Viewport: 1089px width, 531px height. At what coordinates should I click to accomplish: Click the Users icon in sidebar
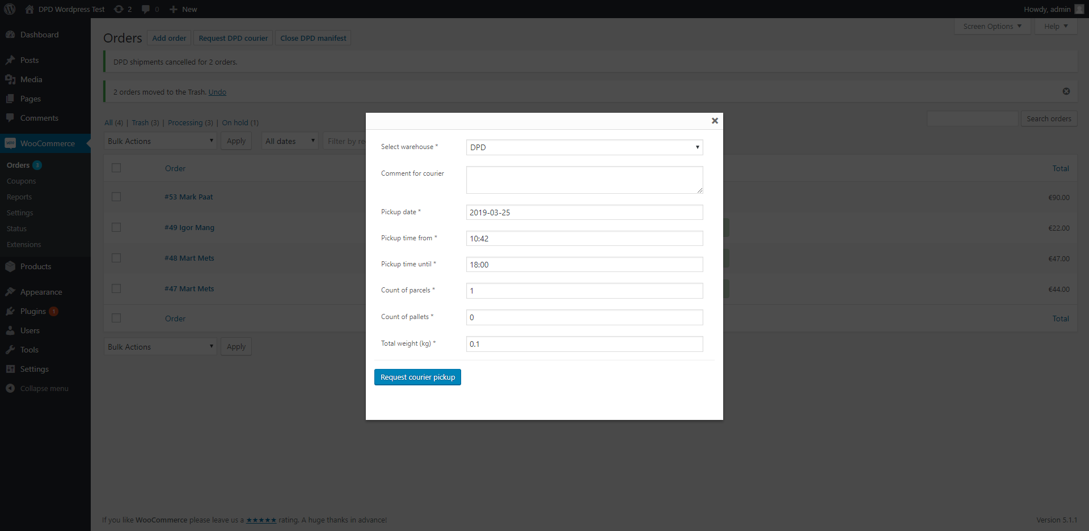[x=10, y=330]
